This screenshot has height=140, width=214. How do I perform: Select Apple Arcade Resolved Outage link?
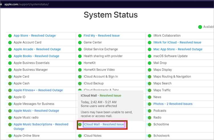tap(37, 49)
